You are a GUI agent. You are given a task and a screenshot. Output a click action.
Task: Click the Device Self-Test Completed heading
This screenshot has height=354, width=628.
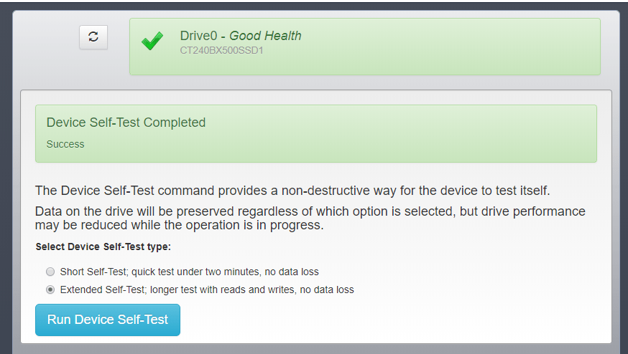point(126,123)
